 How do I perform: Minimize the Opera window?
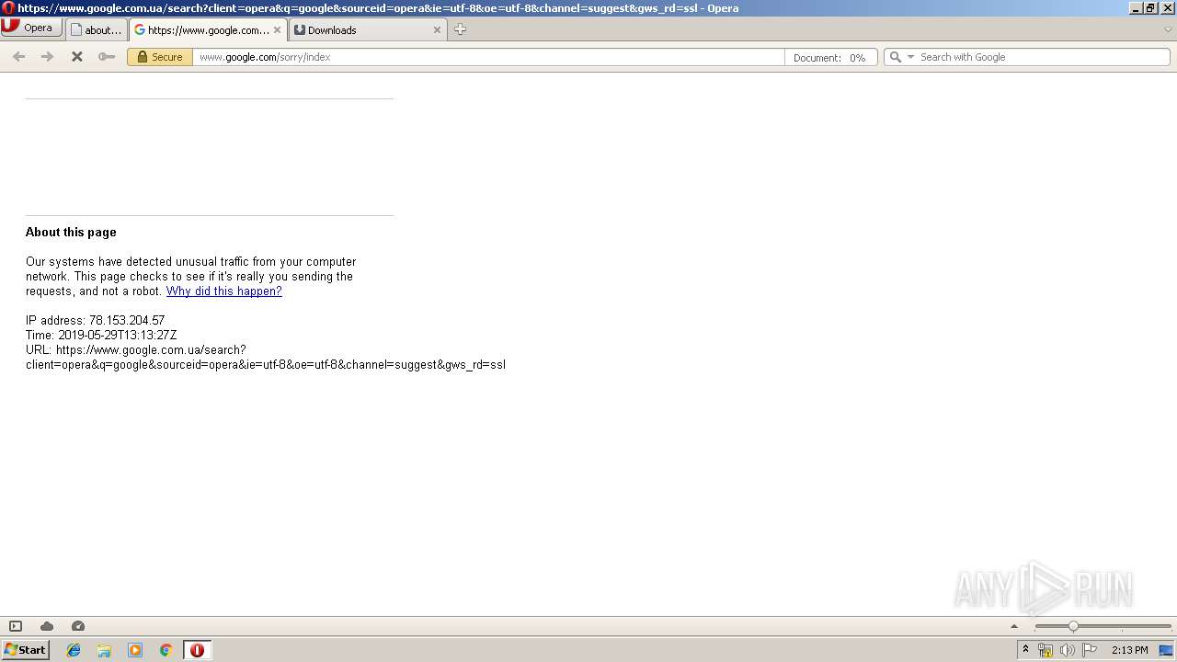(x=1136, y=8)
